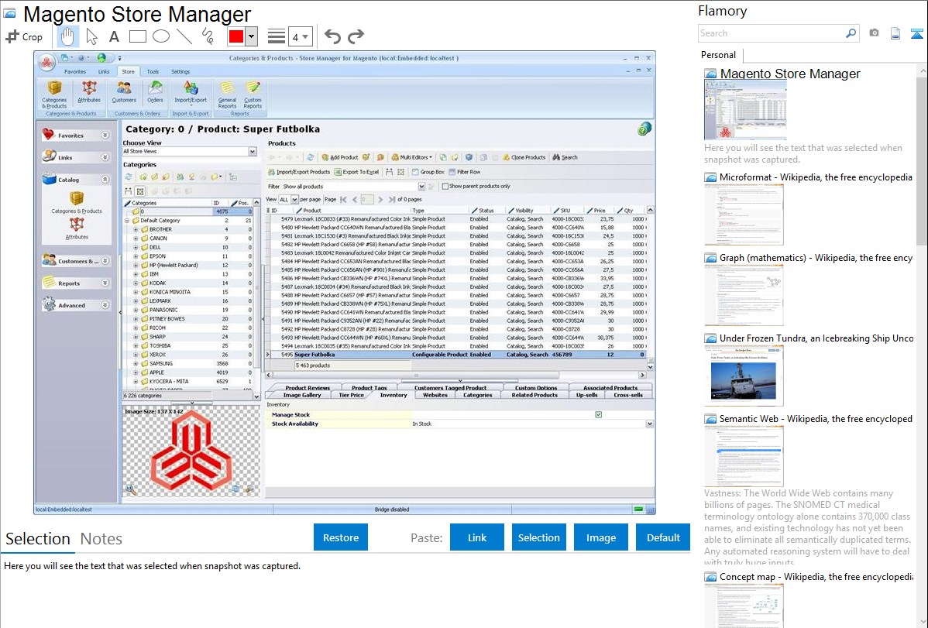Redo the last annotation
This screenshot has height=628, width=928.
(x=356, y=36)
